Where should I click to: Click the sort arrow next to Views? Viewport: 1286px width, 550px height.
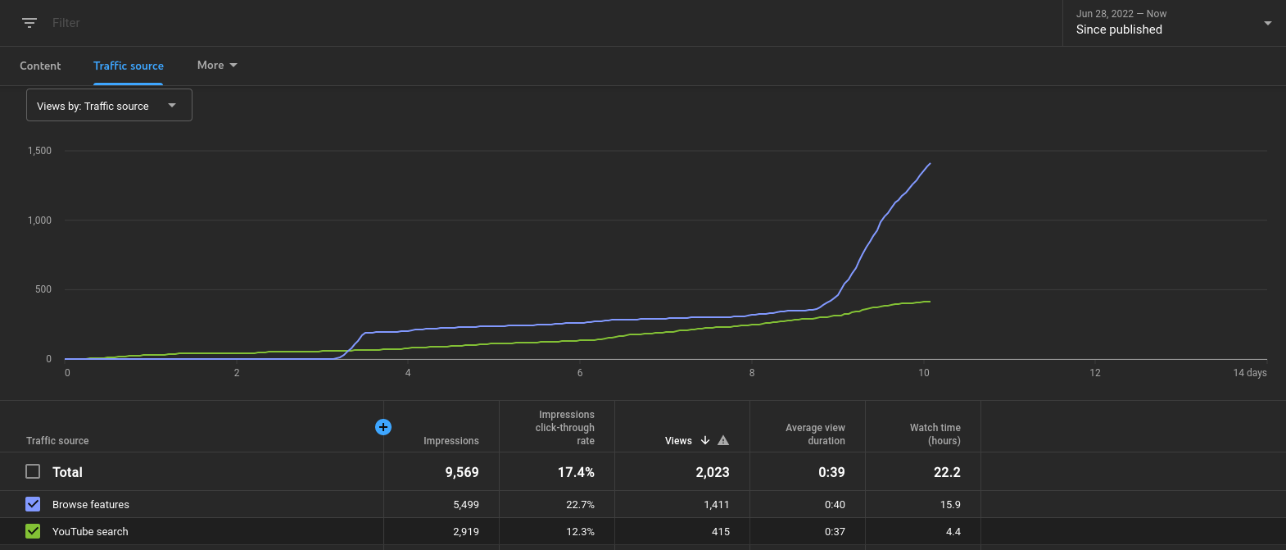tap(705, 440)
